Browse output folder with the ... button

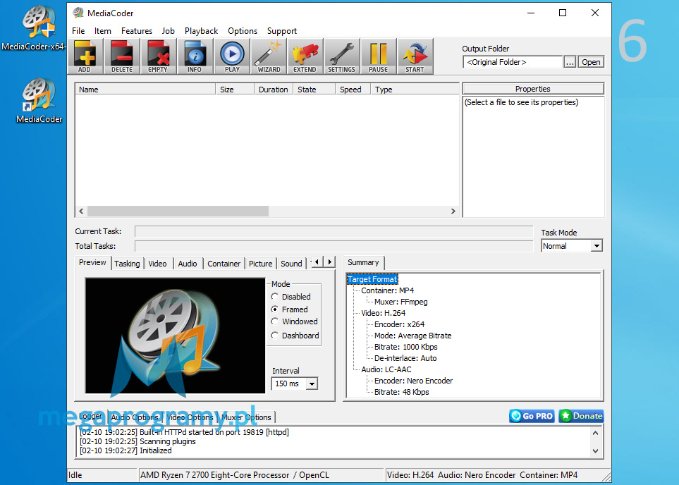570,62
